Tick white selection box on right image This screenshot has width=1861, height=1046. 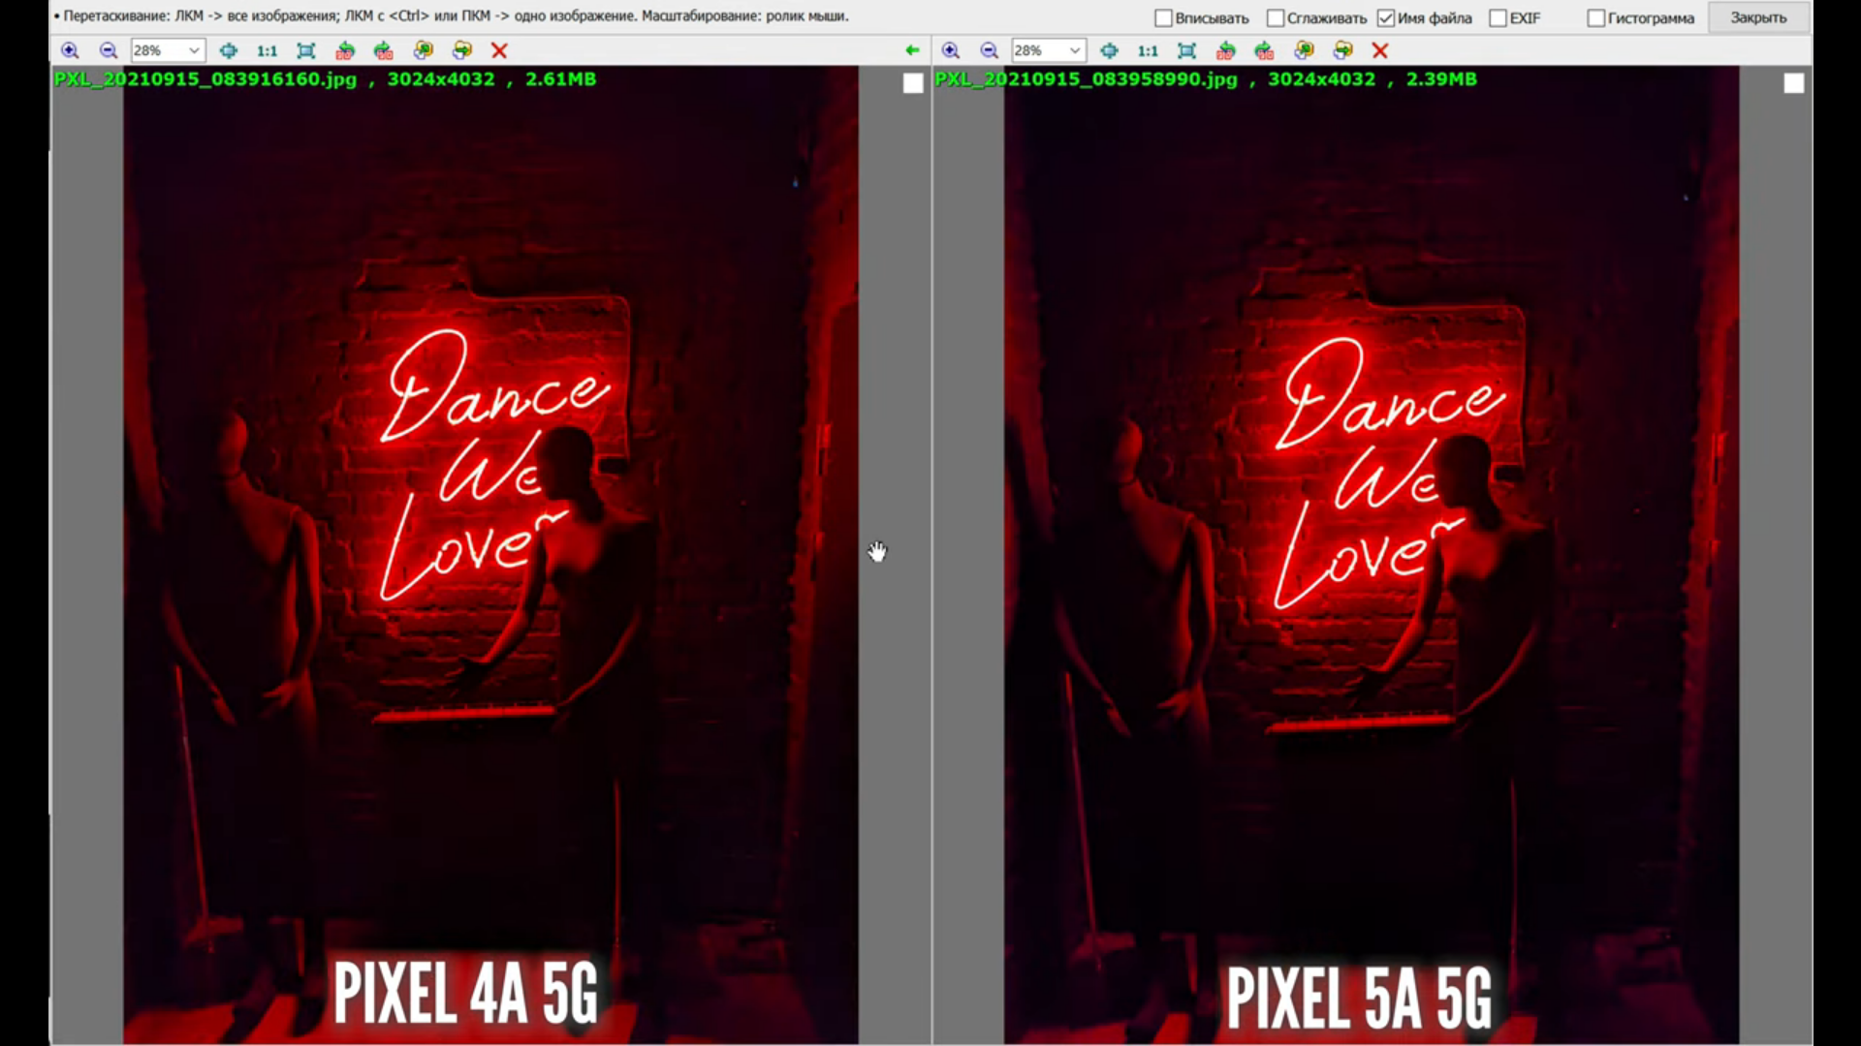point(1793,83)
